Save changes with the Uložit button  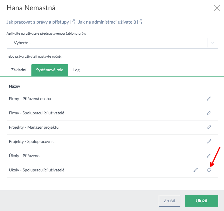(201, 201)
